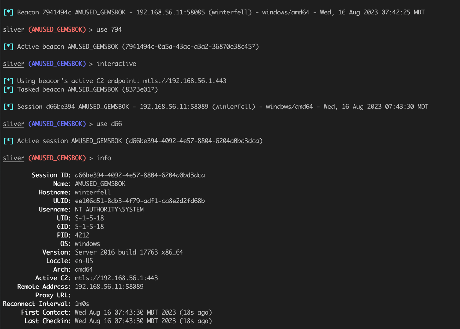The image size is (460, 329).
Task: Click the Reconnect Interval value 1m0s
Action: click(x=82, y=304)
